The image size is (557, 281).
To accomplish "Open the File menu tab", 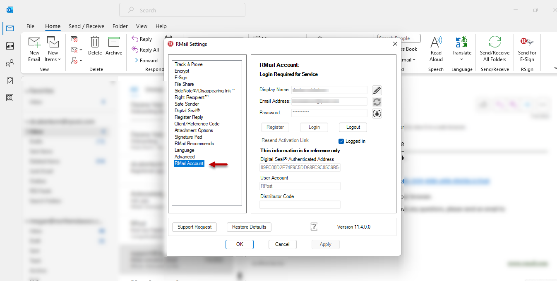I will tap(30, 26).
